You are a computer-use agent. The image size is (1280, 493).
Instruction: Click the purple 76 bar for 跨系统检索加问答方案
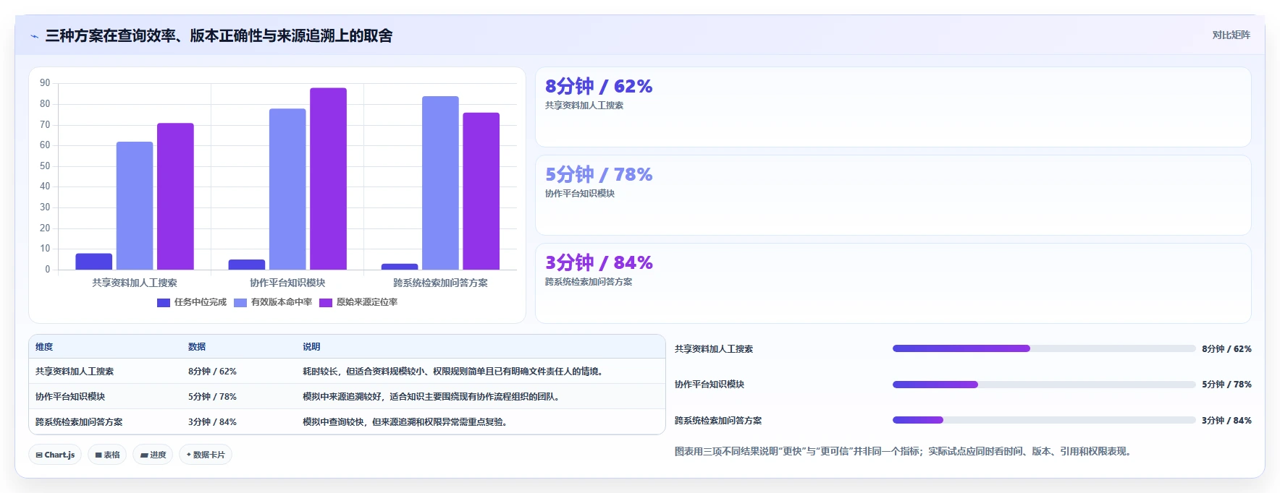tap(481, 192)
